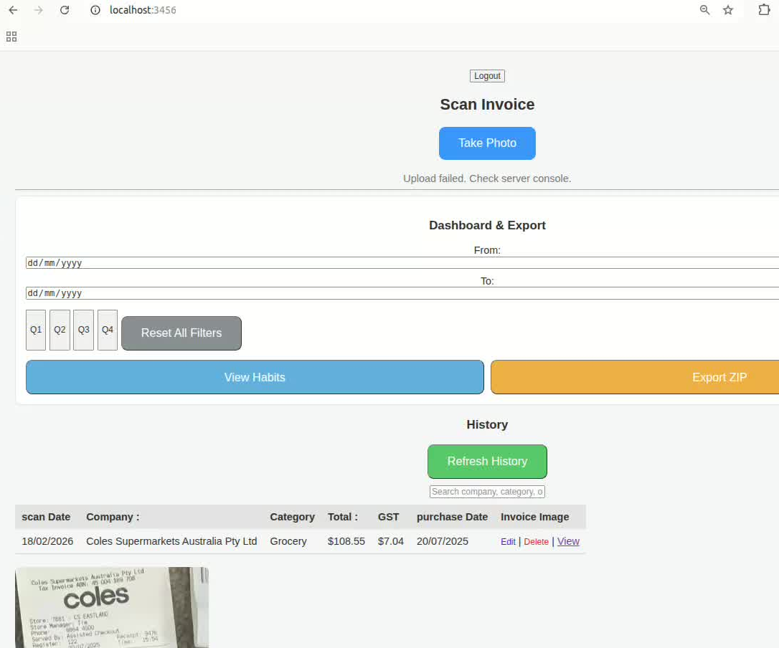Select the Q3 quarter filter
Image resolution: width=779 pixels, height=648 pixels.
coord(84,330)
